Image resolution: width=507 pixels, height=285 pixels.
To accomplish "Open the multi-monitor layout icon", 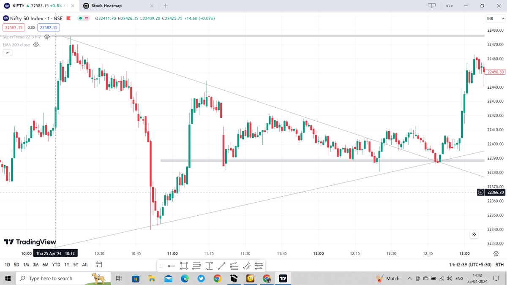I will (x=431, y=6).
